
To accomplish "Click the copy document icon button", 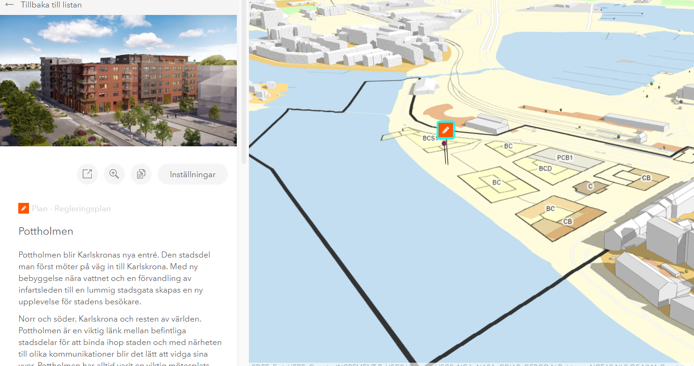I will tap(141, 174).
